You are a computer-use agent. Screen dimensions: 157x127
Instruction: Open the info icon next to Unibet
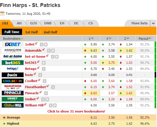[x=43, y=99]
